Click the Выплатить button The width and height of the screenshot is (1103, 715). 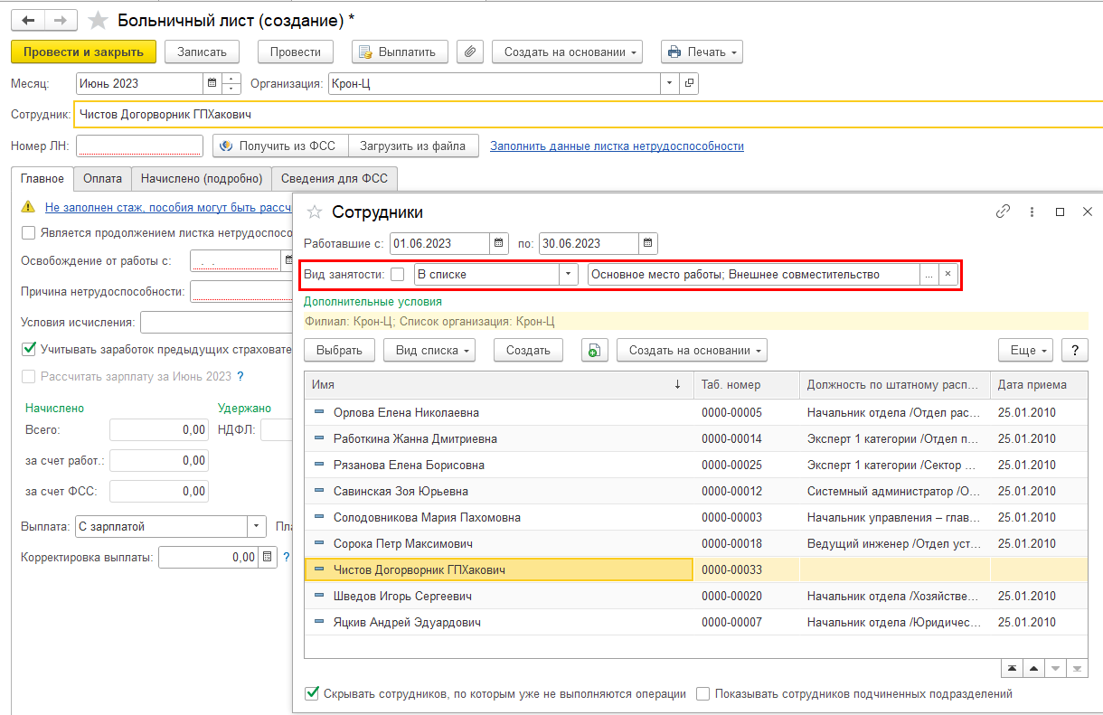(x=400, y=52)
